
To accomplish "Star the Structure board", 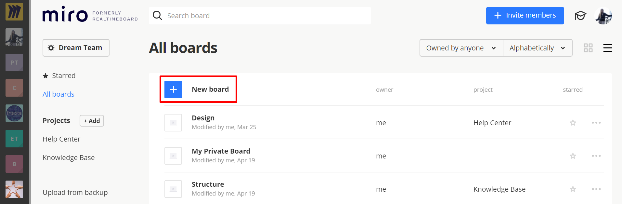I will pyautogui.click(x=573, y=189).
